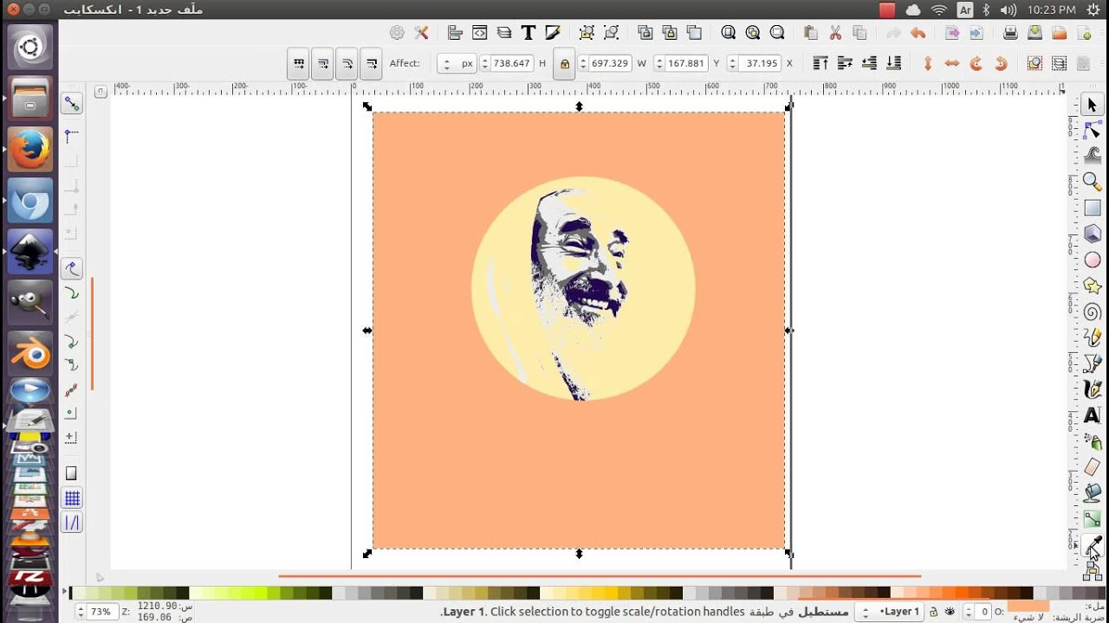This screenshot has width=1109, height=623.
Task: Select the Ellipse tool
Action: (x=1092, y=260)
